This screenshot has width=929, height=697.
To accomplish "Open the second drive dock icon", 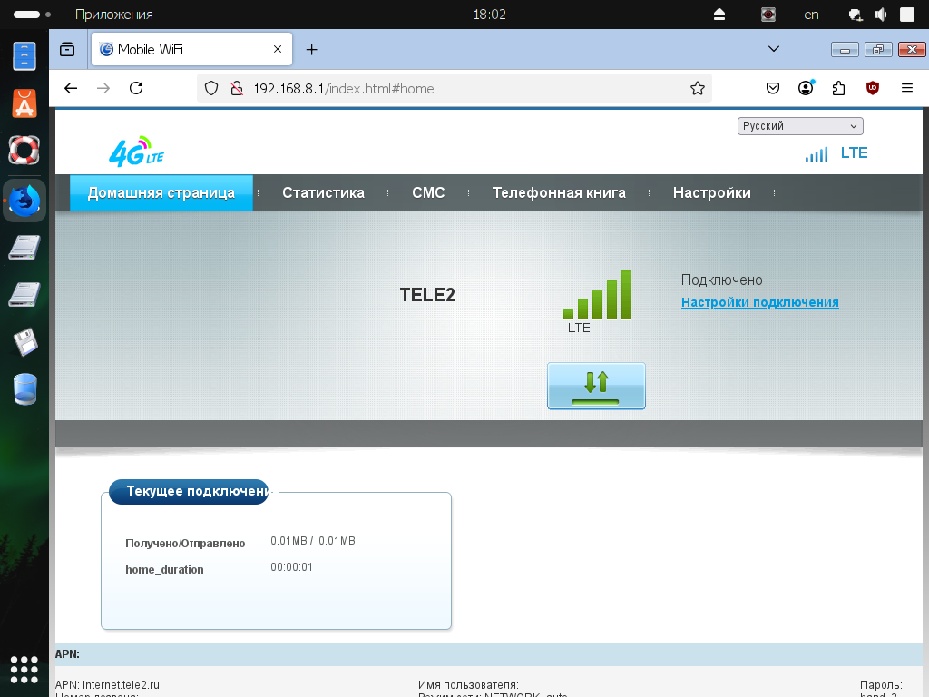I will click(24, 295).
